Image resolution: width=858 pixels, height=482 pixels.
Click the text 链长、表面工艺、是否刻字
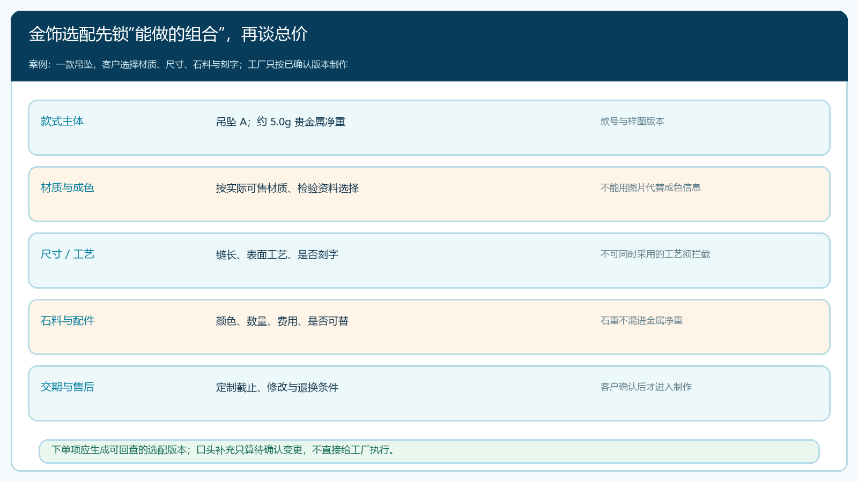pyautogui.click(x=277, y=254)
